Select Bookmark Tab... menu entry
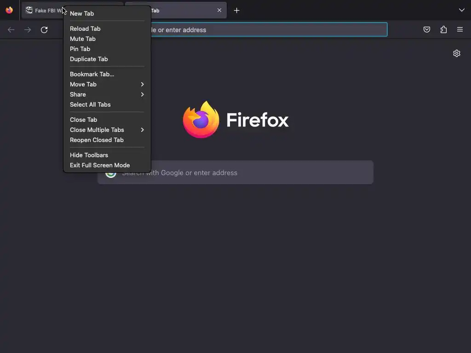This screenshot has height=353, width=471. (107, 74)
